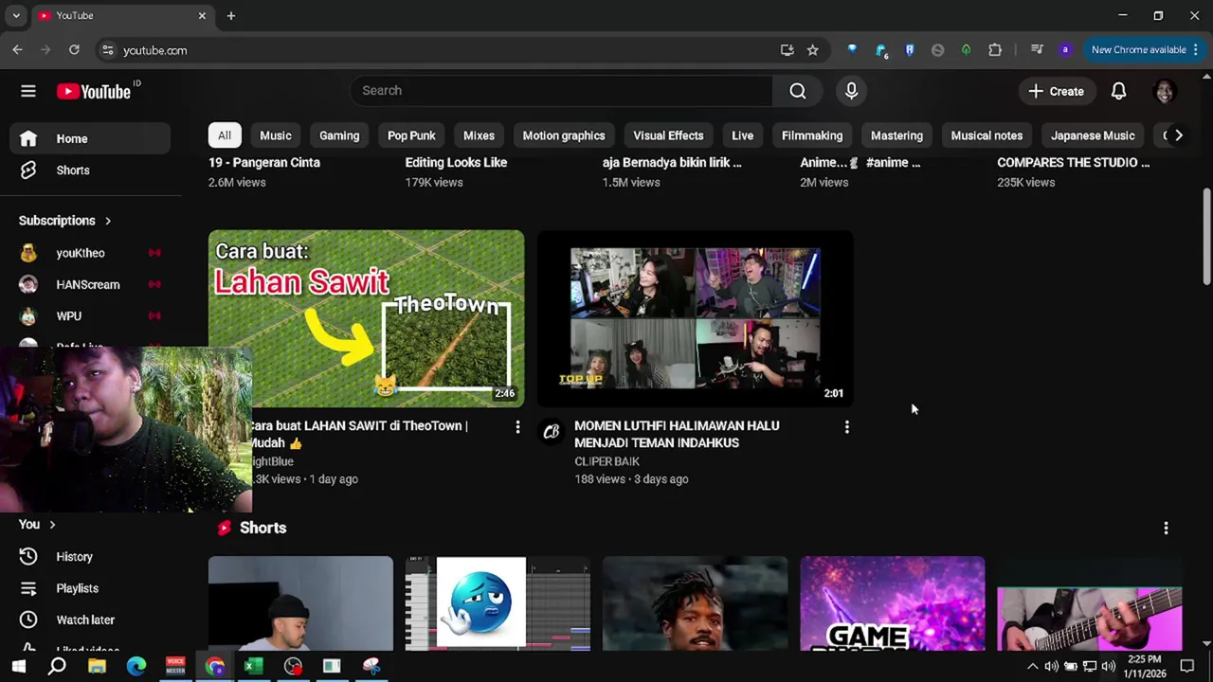Viewport: 1213px width, 682px height.
Task: Open Watch later in the sidebar
Action: (90, 619)
